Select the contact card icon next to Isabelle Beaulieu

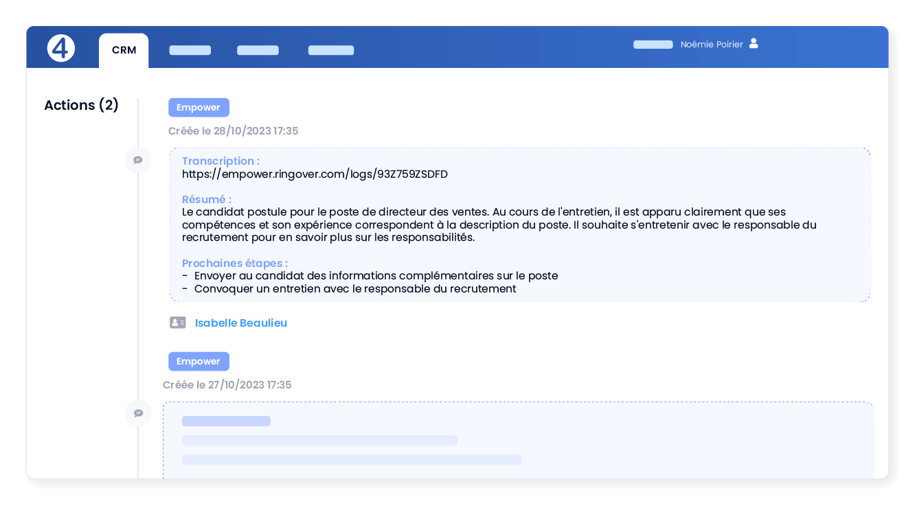tap(177, 322)
